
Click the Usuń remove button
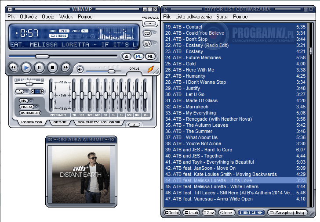tap(191, 213)
